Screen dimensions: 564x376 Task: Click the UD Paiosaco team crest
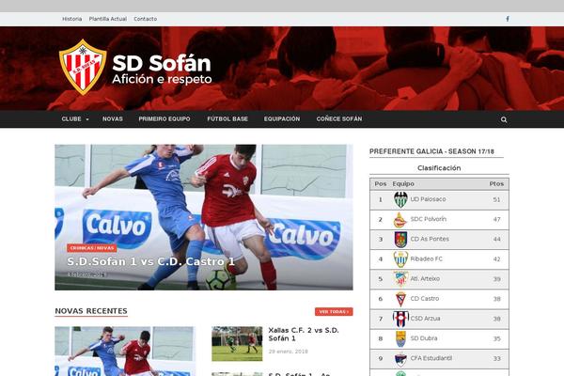[x=400, y=199]
